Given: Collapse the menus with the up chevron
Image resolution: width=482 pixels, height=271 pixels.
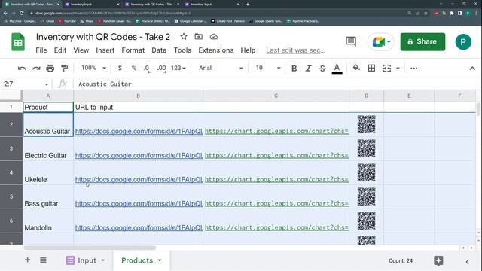Looking at the screenshot, I should 472,69.
